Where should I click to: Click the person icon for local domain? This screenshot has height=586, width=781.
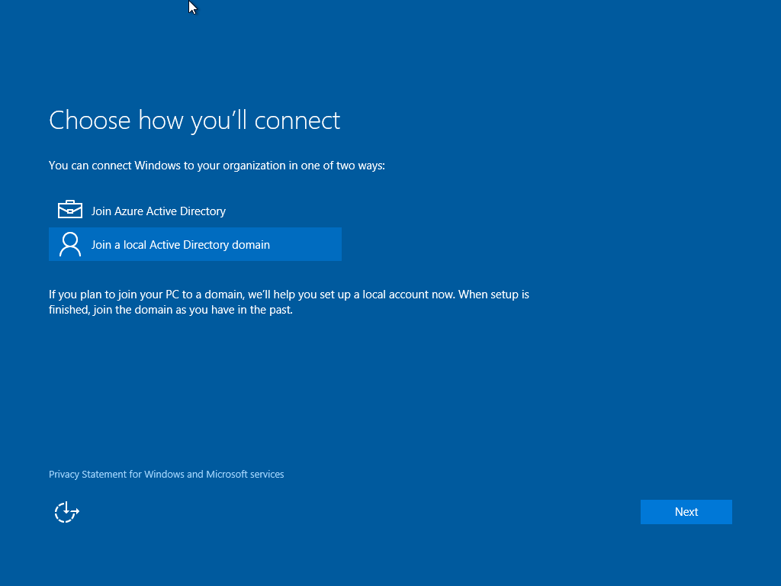click(69, 244)
